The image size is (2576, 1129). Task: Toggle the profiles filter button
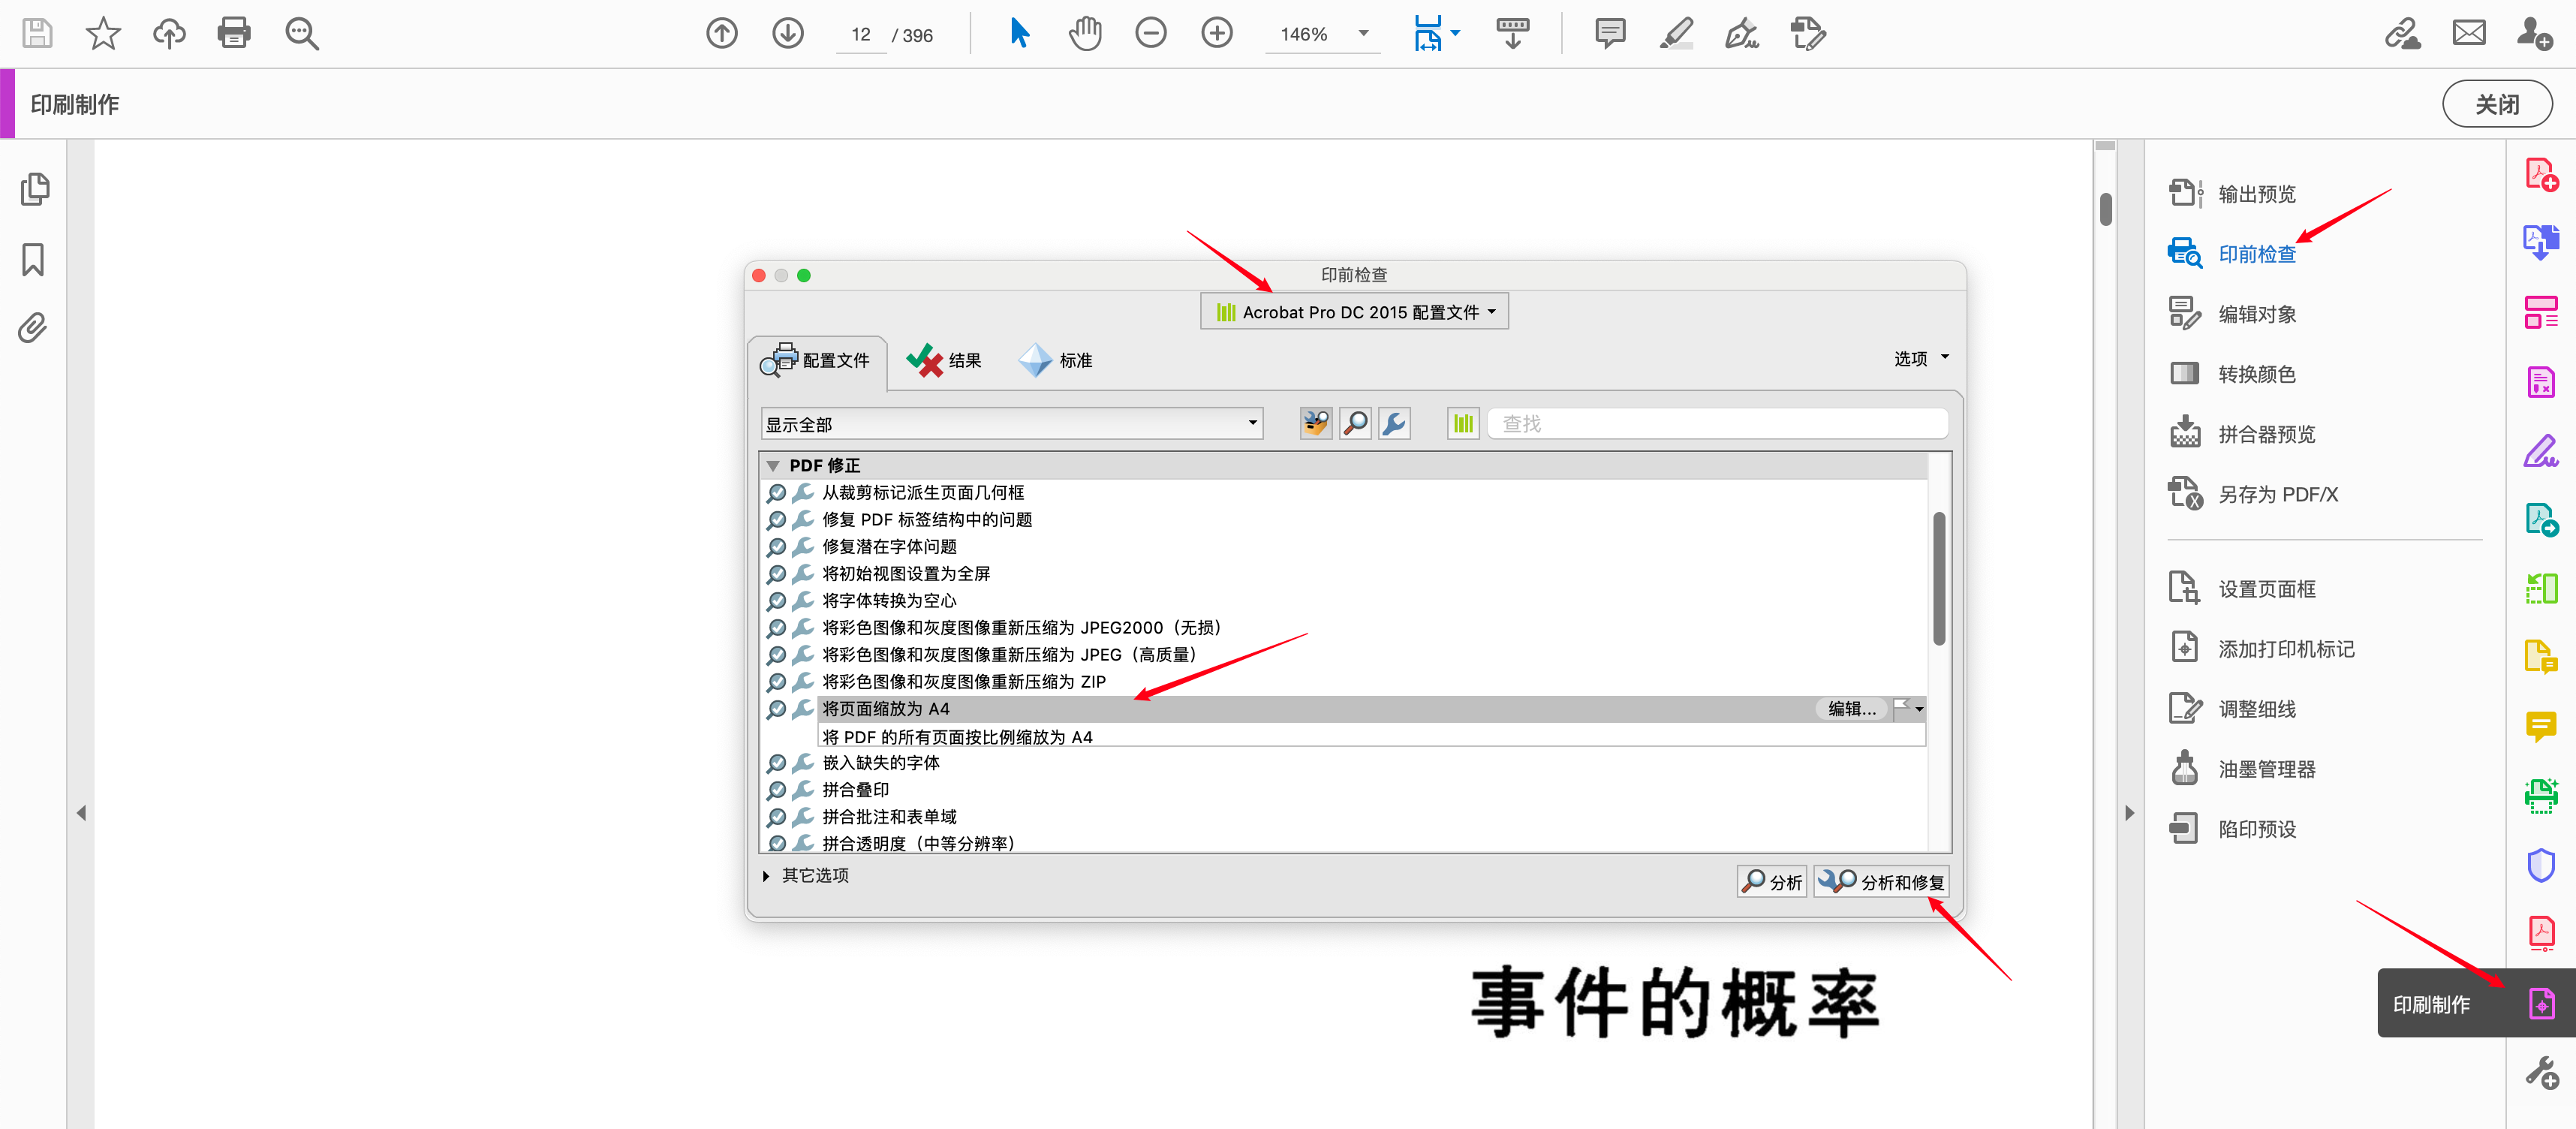click(x=1316, y=423)
